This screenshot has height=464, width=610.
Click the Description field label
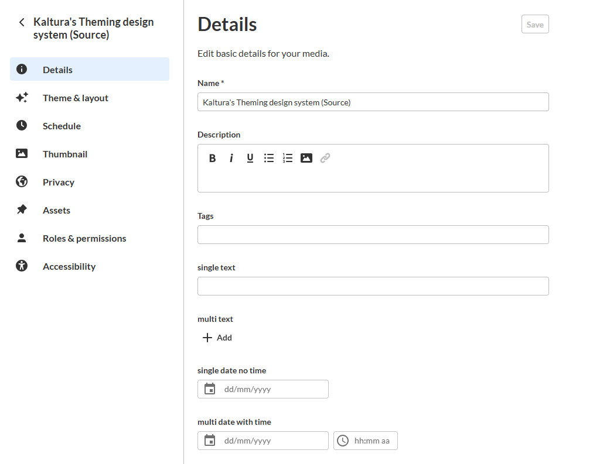pos(219,135)
